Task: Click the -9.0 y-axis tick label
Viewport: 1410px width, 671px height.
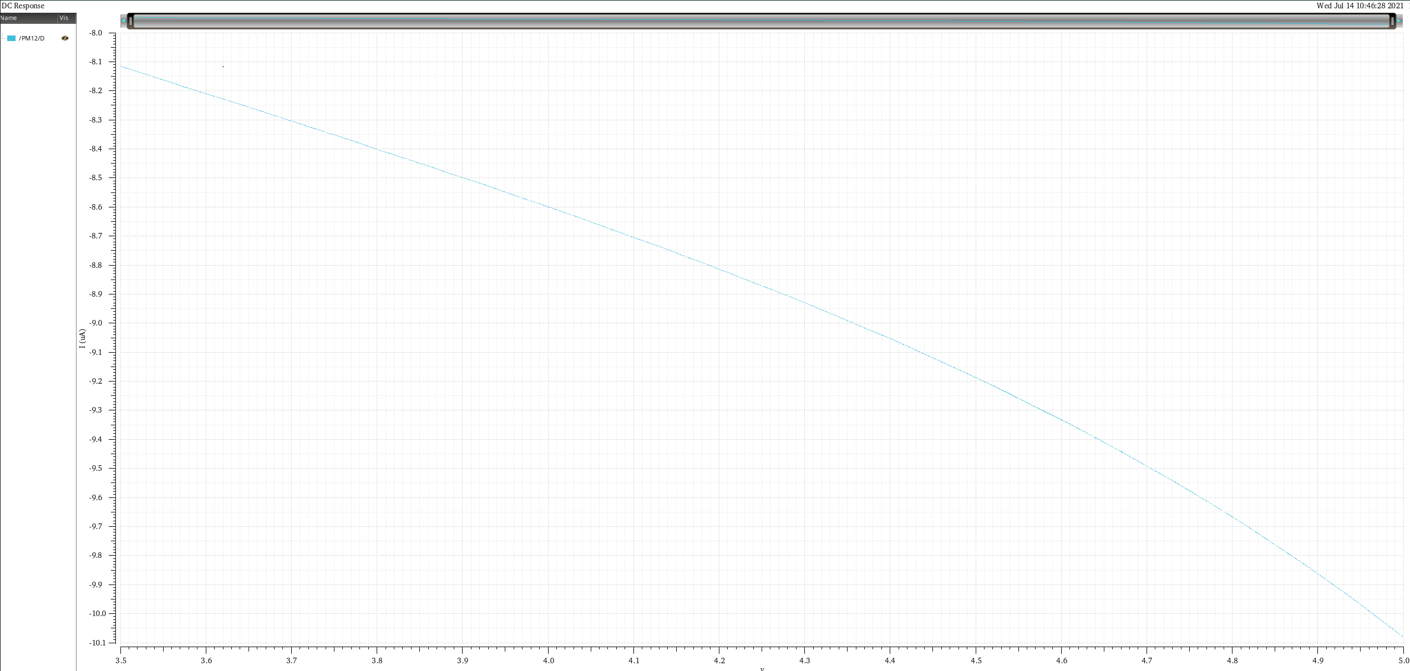Action: pos(96,323)
